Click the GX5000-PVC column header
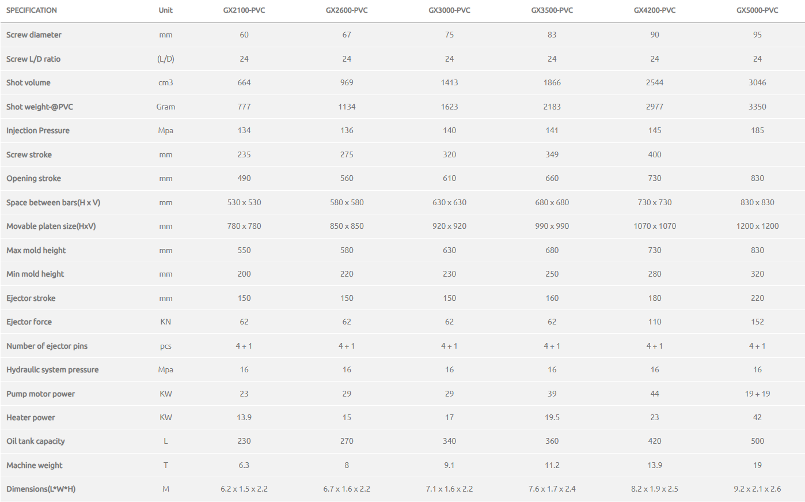This screenshot has height=502, width=805. pos(757,10)
